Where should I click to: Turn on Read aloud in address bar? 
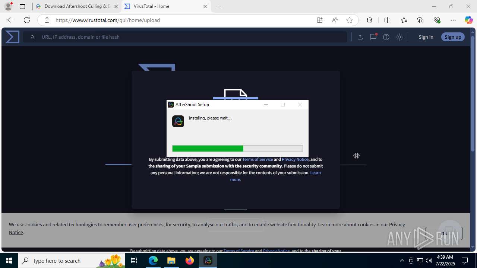click(335, 20)
